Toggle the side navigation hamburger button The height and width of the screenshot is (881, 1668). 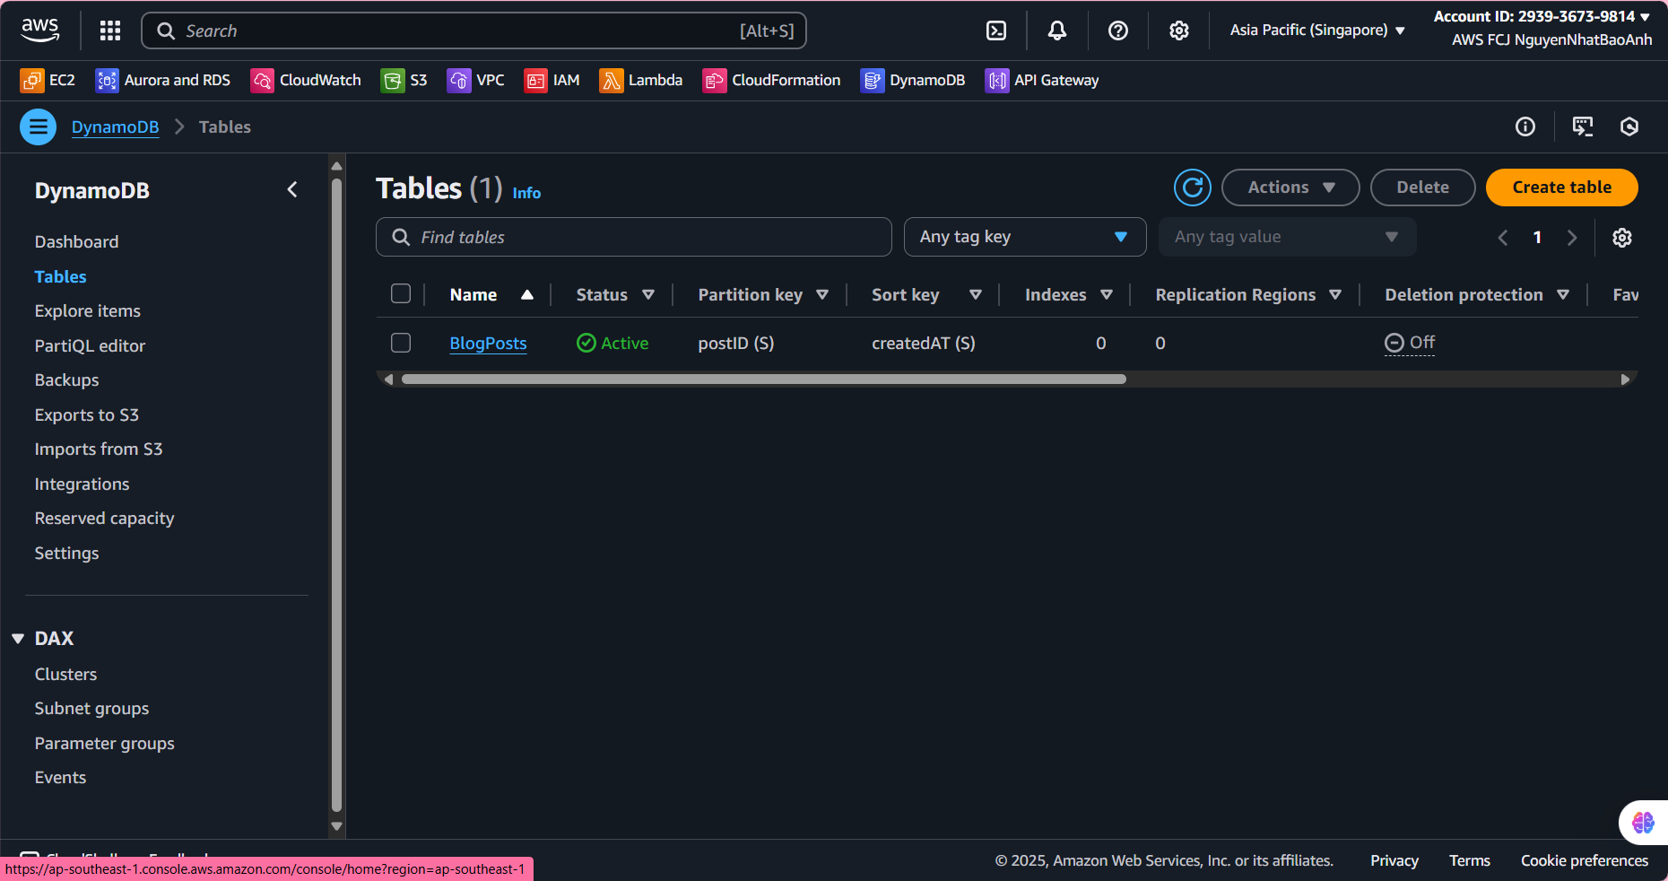coord(39,127)
